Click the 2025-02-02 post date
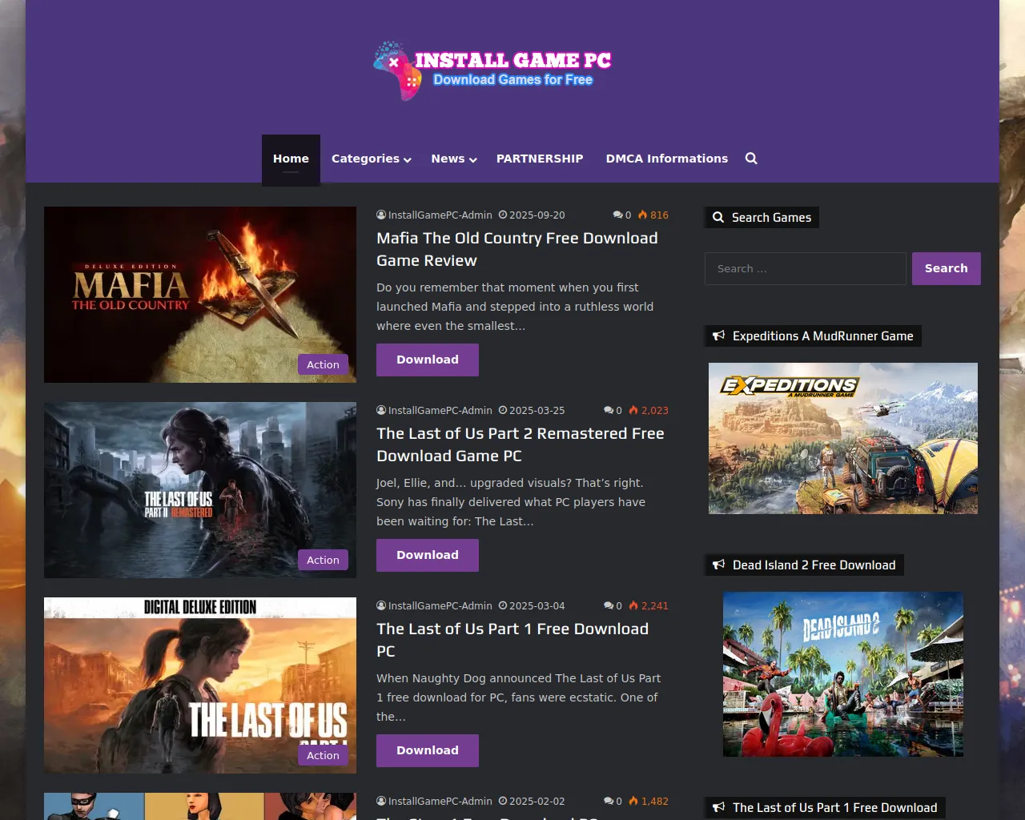Viewport: 1025px width, 820px height. tap(537, 801)
